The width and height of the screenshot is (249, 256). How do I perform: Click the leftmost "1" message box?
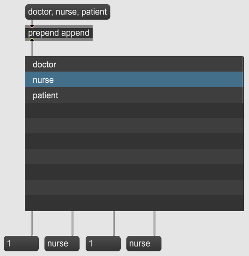(x=21, y=243)
